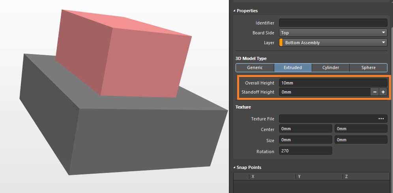Collapse the Snap Points section
The image size is (393, 193).
click(x=234, y=167)
